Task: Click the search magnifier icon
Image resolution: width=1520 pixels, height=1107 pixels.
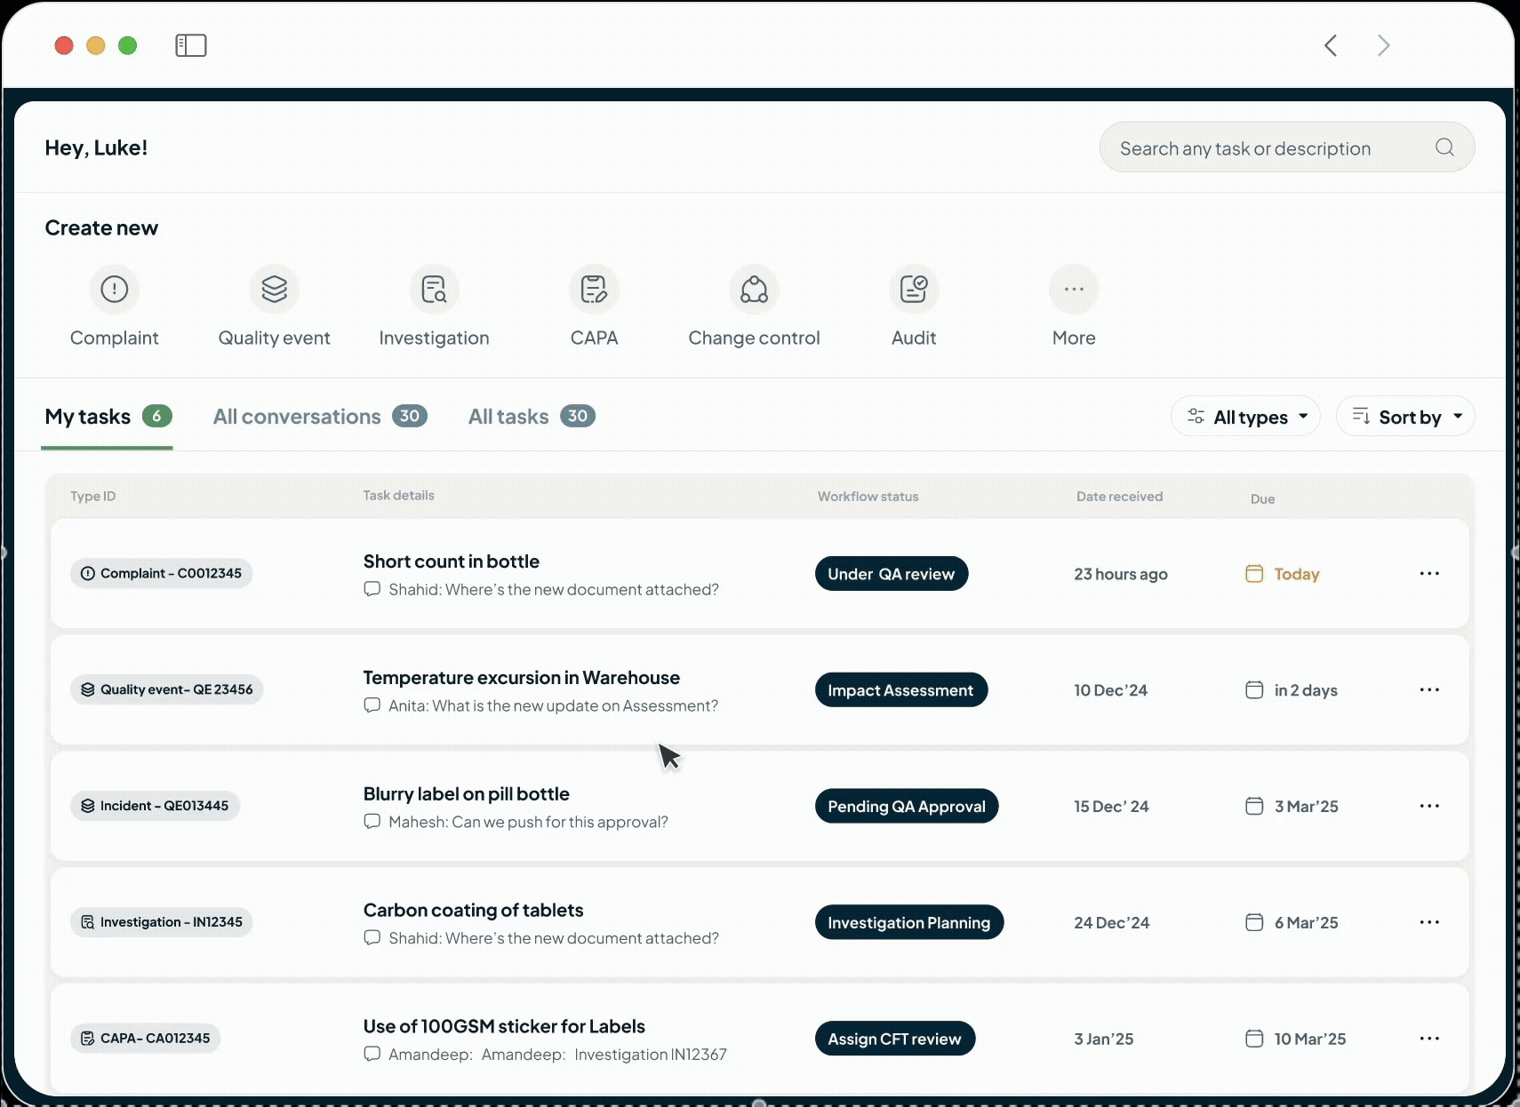Action: coord(1444,147)
